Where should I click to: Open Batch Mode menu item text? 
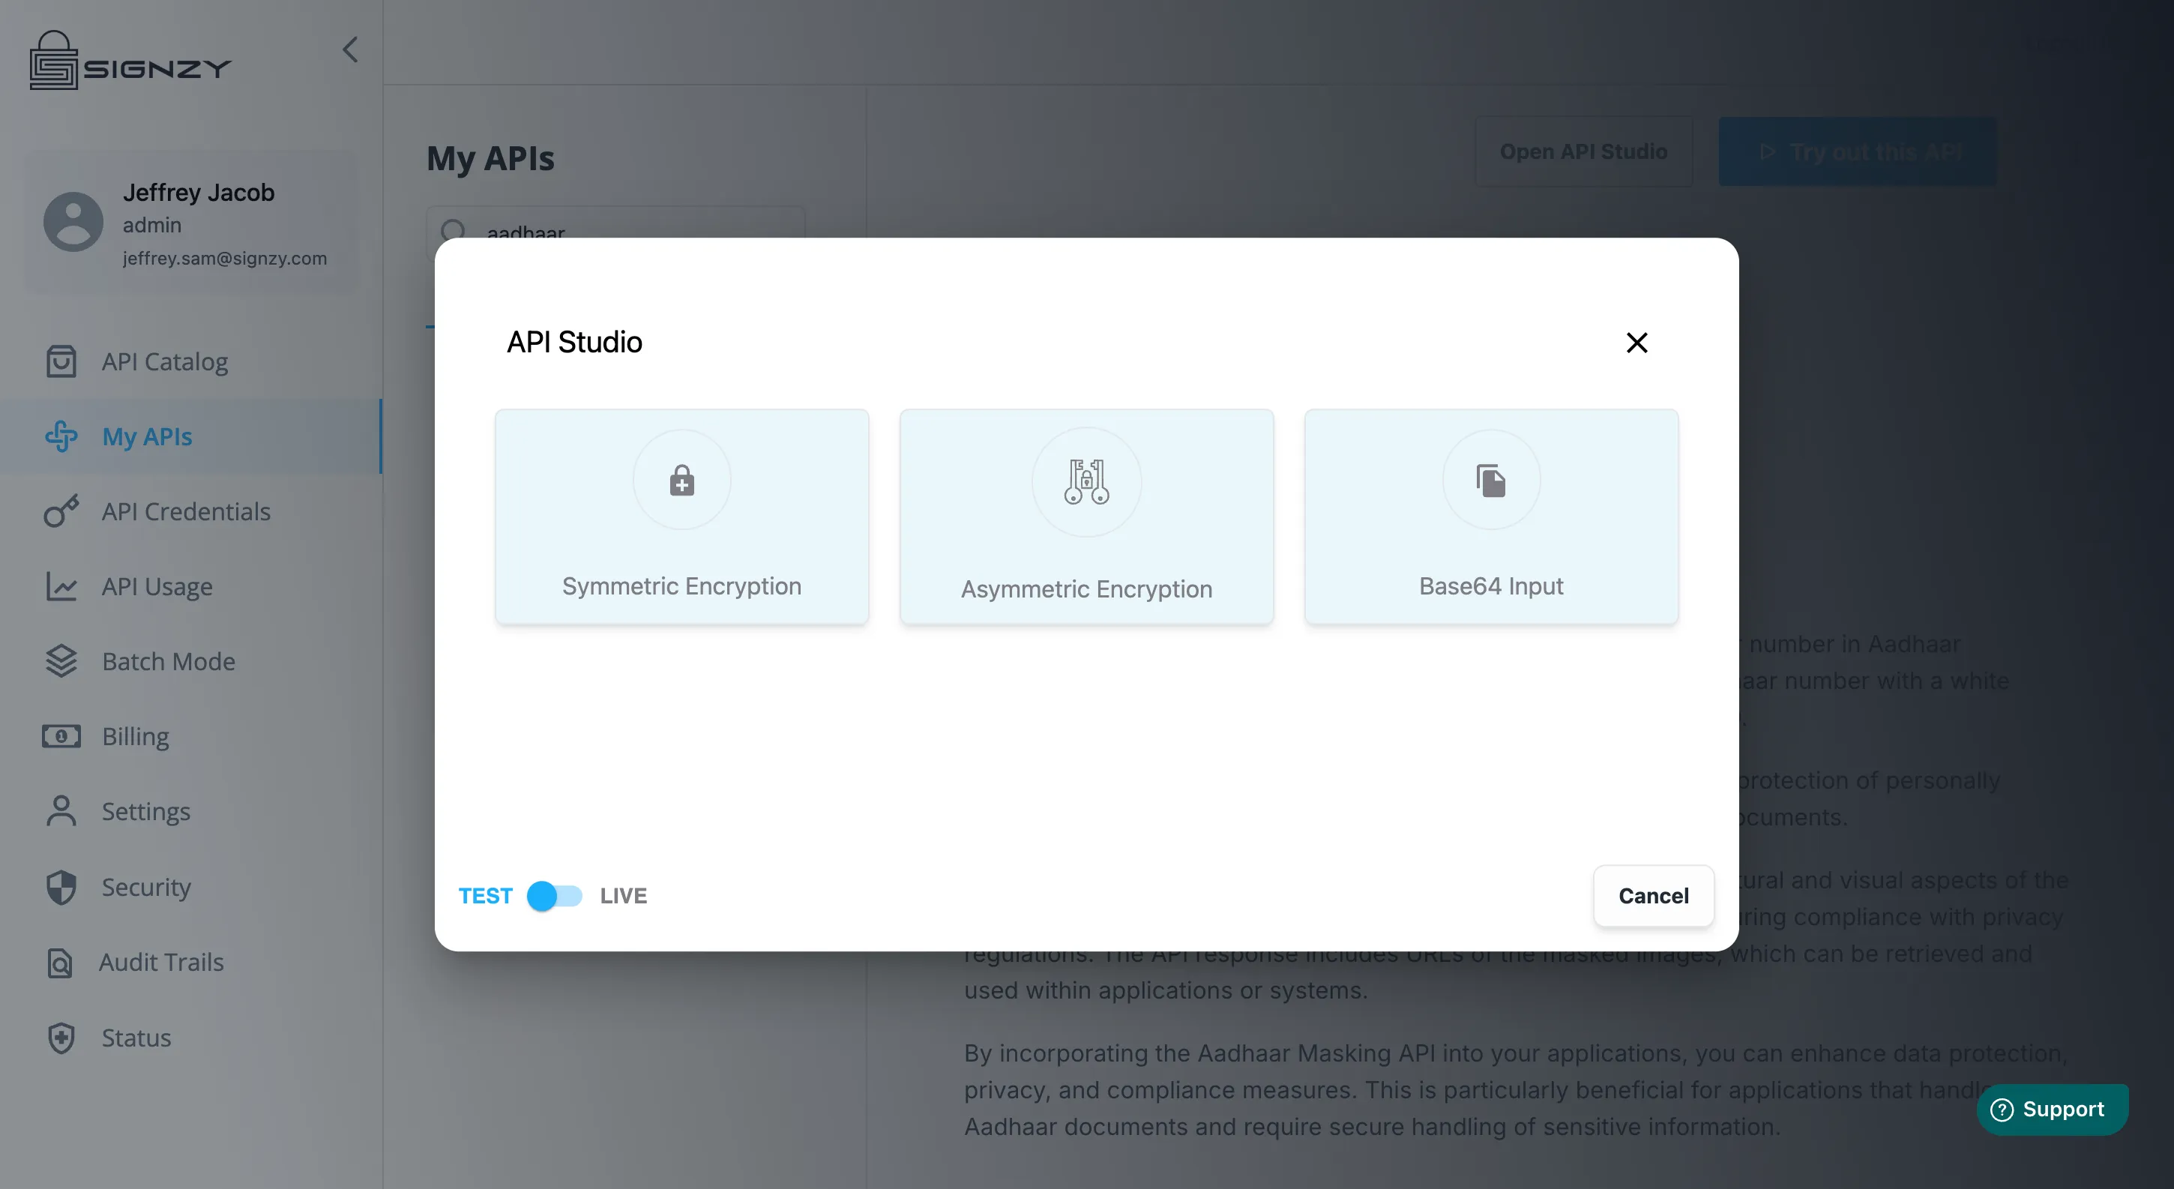pos(169,661)
